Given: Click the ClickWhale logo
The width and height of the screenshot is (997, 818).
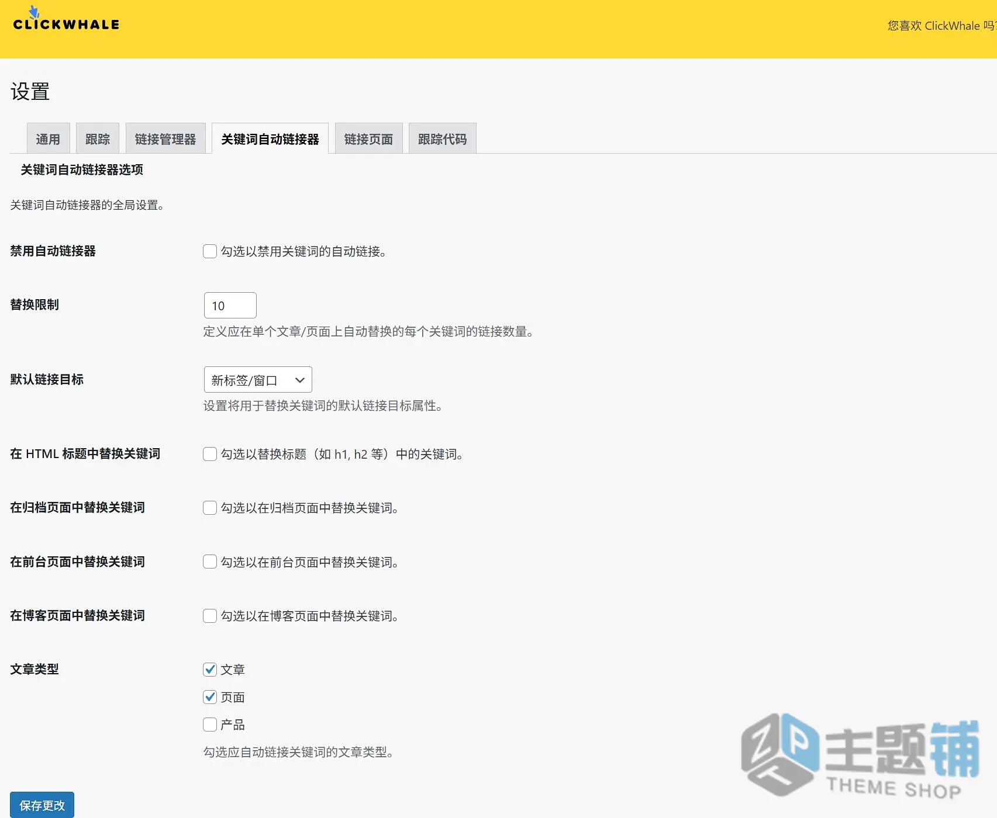Looking at the screenshot, I should click(x=66, y=19).
